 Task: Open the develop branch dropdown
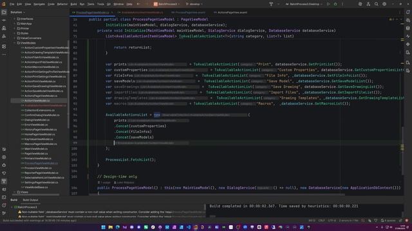194,4
